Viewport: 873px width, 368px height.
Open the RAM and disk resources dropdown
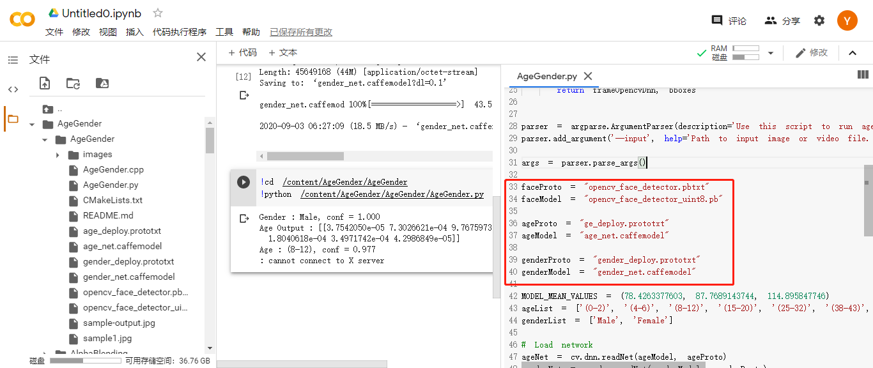tap(771, 52)
